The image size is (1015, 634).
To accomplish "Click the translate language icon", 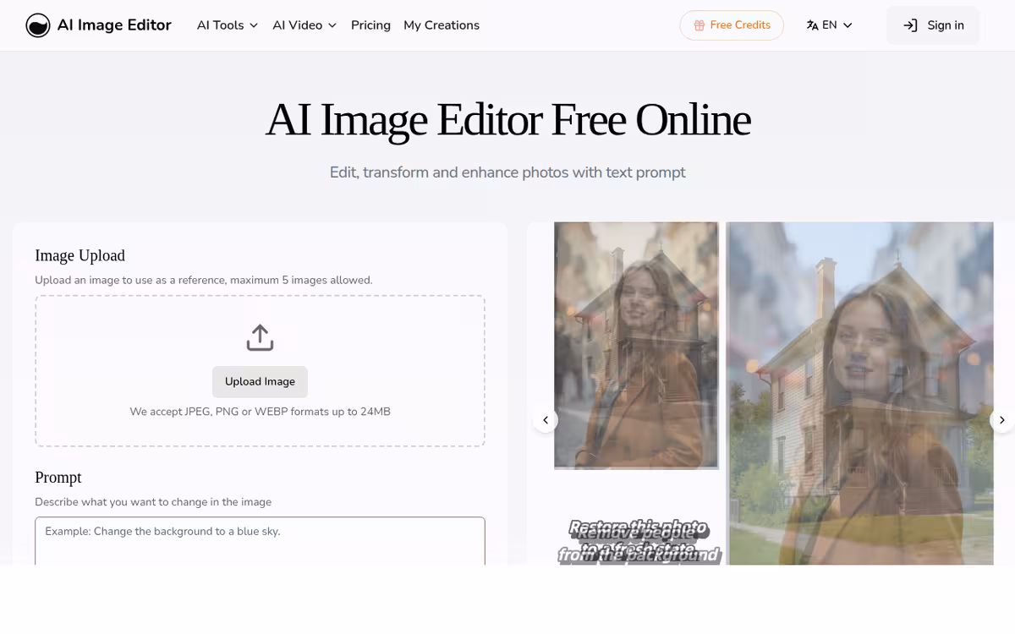I will tap(813, 25).
